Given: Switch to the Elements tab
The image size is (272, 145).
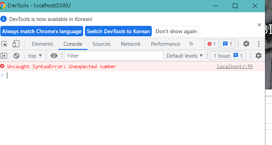Looking at the screenshot, I should (43, 44).
